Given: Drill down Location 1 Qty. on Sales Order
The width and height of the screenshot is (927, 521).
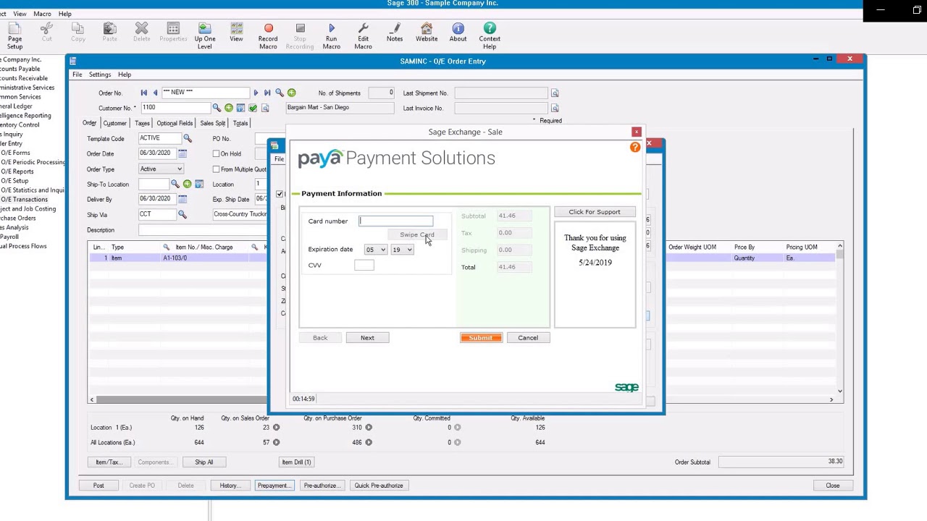Looking at the screenshot, I should [276, 428].
